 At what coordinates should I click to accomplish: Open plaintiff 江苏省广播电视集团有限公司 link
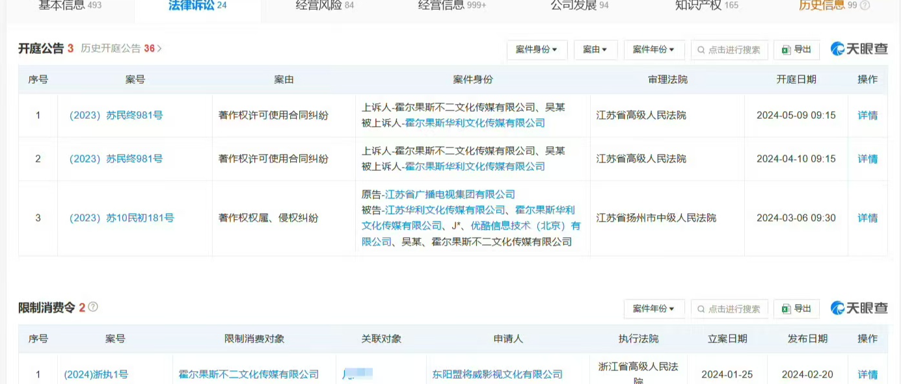(x=450, y=194)
